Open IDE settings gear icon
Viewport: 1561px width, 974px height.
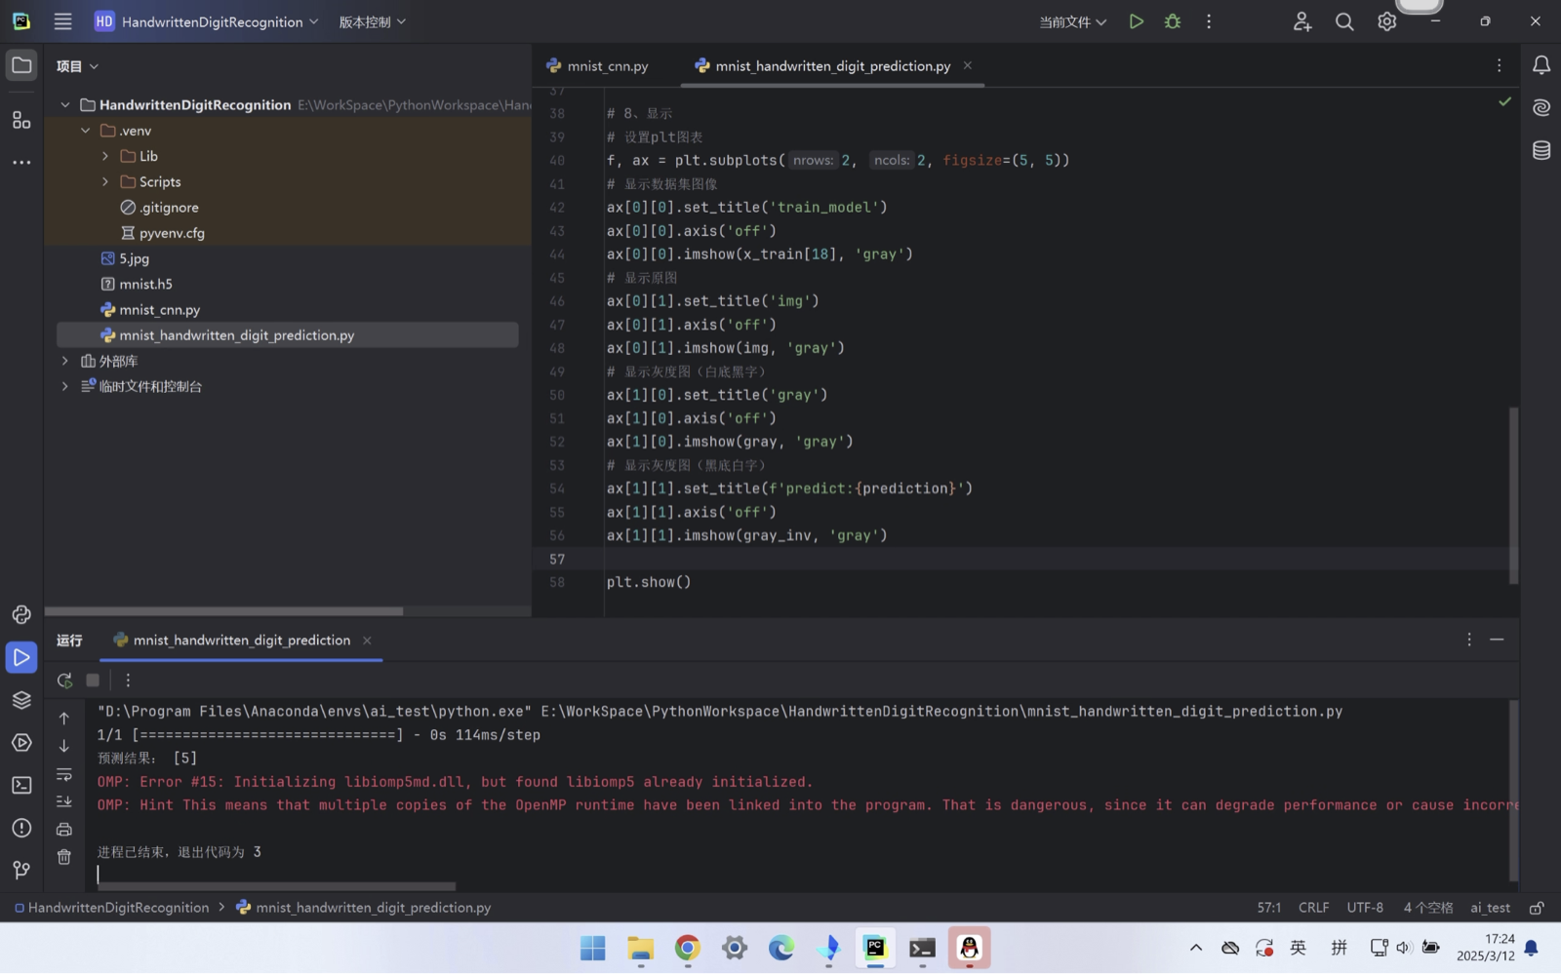(x=1386, y=21)
